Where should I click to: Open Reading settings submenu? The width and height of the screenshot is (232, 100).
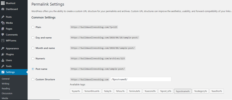coord(6,88)
